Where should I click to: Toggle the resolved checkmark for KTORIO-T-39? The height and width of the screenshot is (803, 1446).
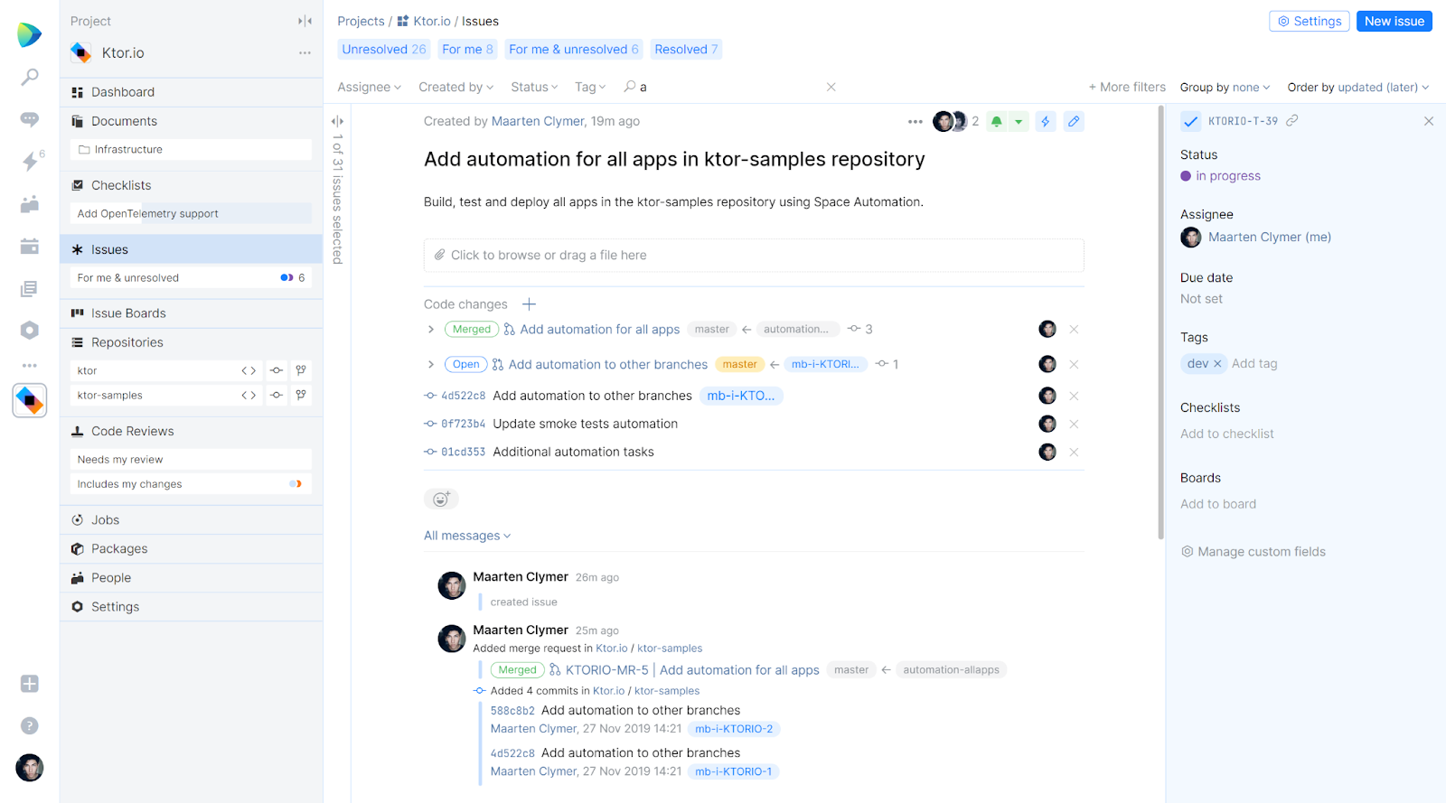1191,121
